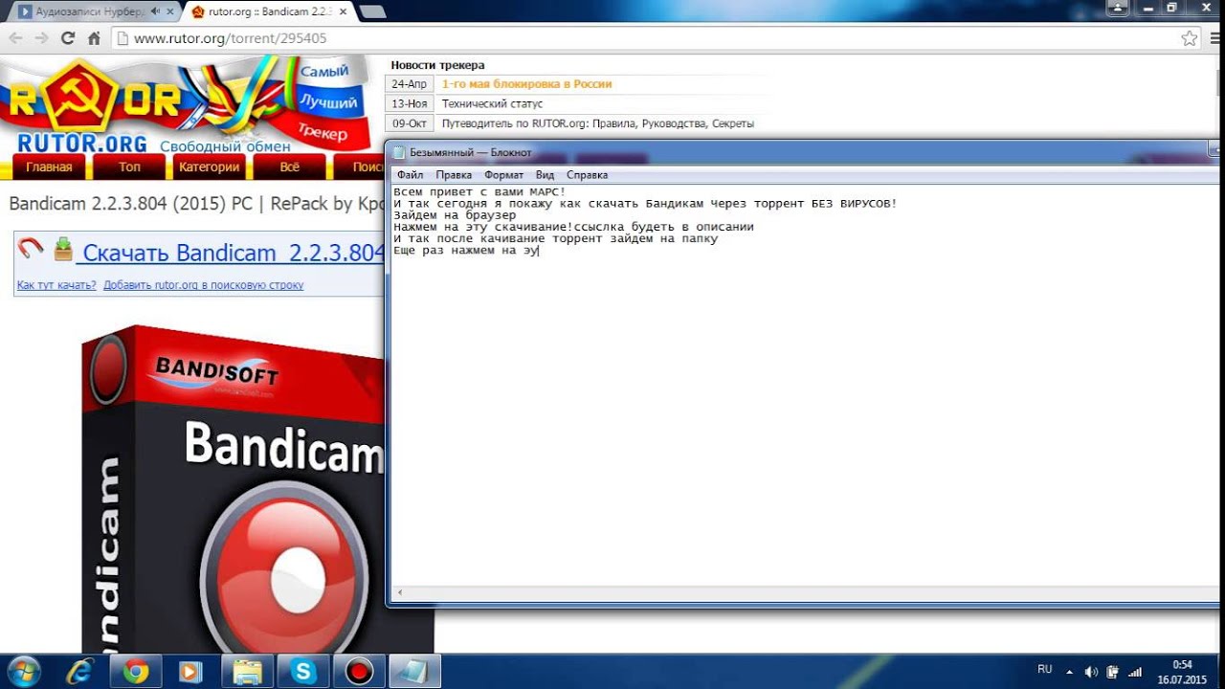Screen dimensions: 1225x689
Task: Open the Справка menu in Notepad
Action: coord(587,175)
